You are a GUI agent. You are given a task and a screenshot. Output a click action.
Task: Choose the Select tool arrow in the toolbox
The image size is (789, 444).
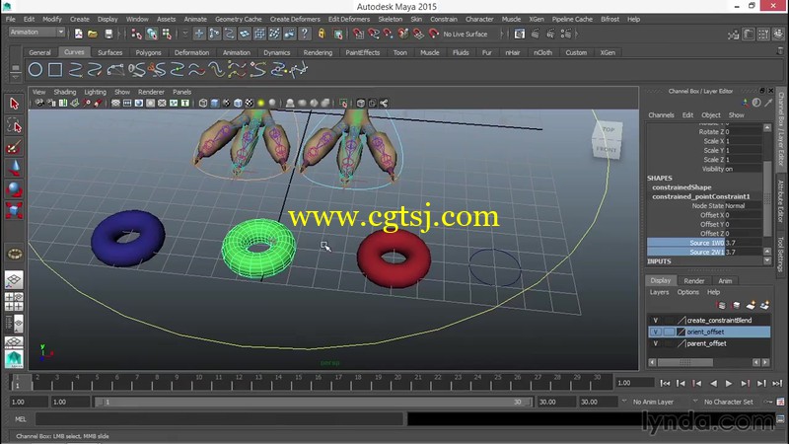(14, 104)
